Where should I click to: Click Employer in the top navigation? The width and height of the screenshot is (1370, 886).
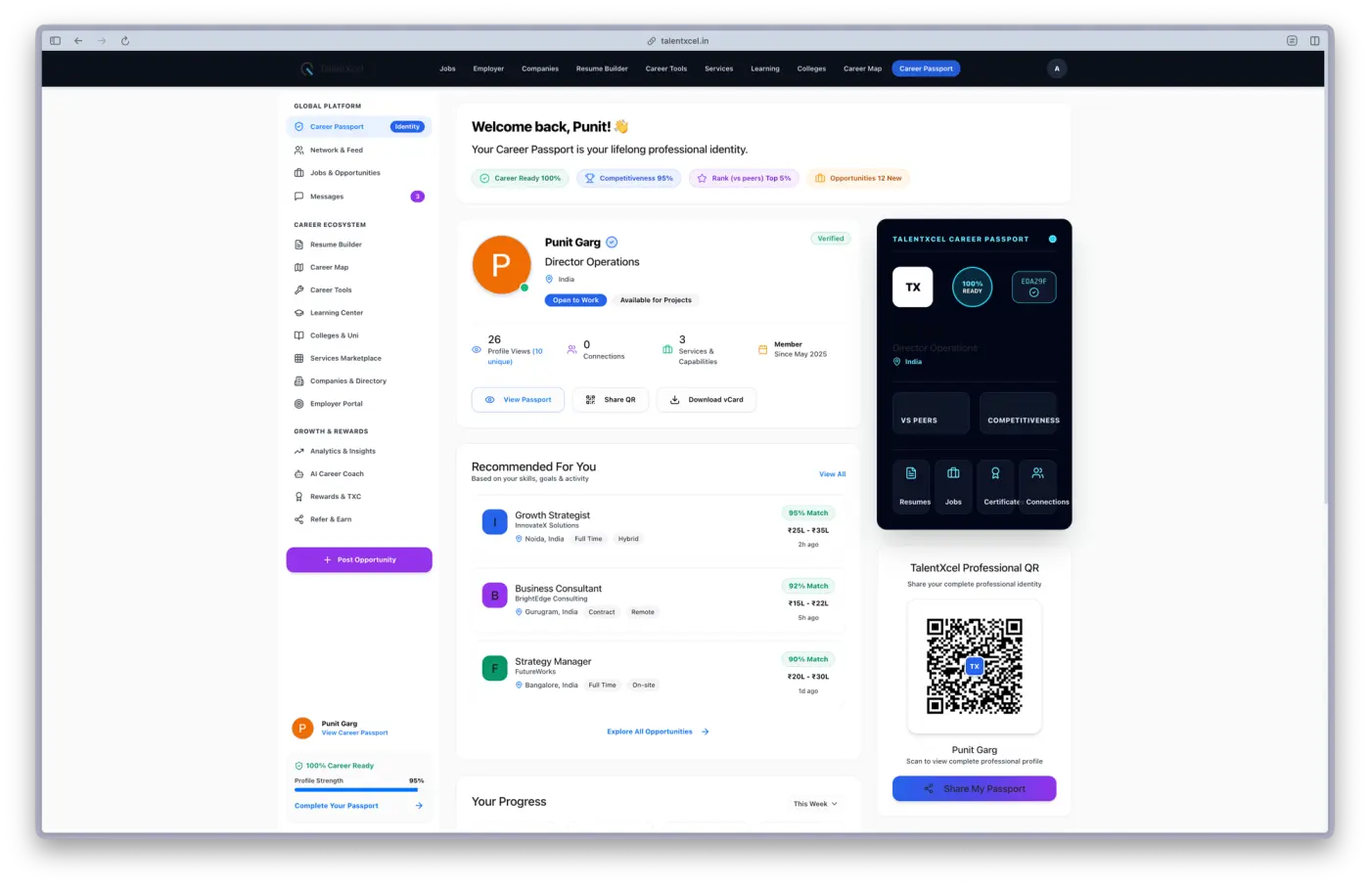click(488, 68)
